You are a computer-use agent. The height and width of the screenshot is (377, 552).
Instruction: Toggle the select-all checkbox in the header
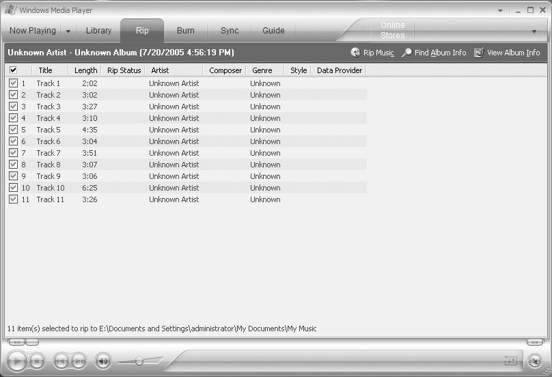tap(13, 70)
